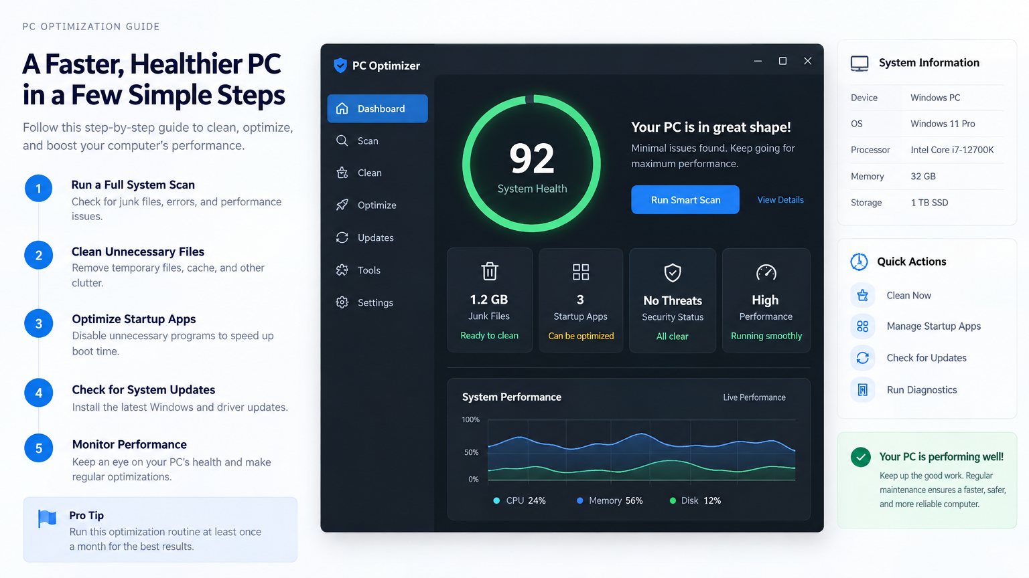Click the Scan magnifier icon in sidebar
This screenshot has height=578, width=1029.
tap(342, 140)
